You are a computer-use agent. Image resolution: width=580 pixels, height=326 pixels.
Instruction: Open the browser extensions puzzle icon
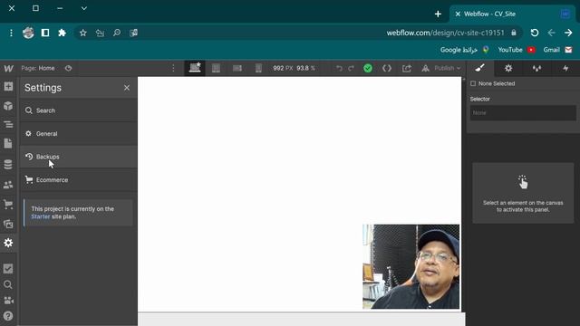click(x=63, y=33)
